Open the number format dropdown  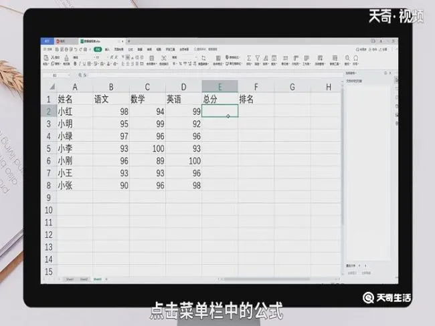[x=197, y=57]
